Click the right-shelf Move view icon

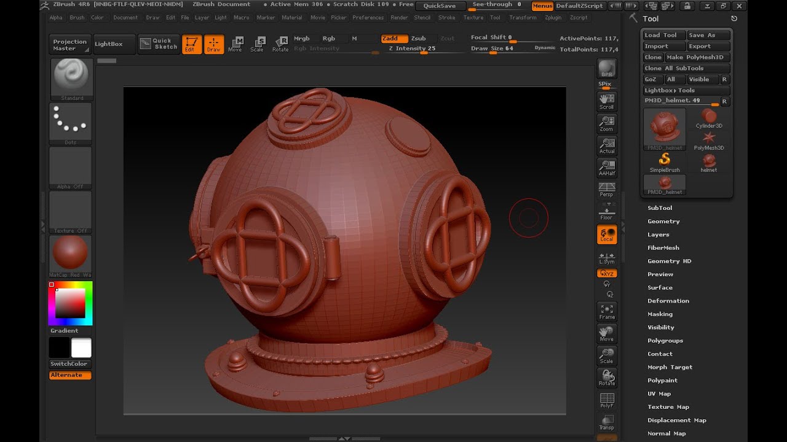607,333
